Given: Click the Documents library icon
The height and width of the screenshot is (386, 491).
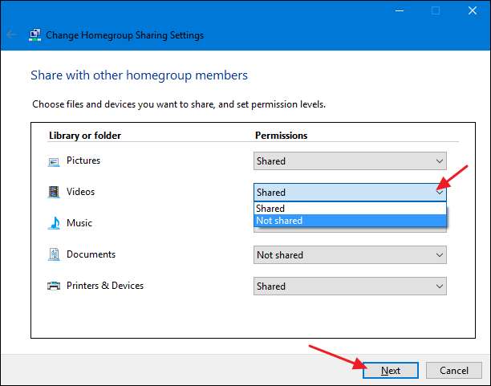Looking at the screenshot, I should coord(54,254).
